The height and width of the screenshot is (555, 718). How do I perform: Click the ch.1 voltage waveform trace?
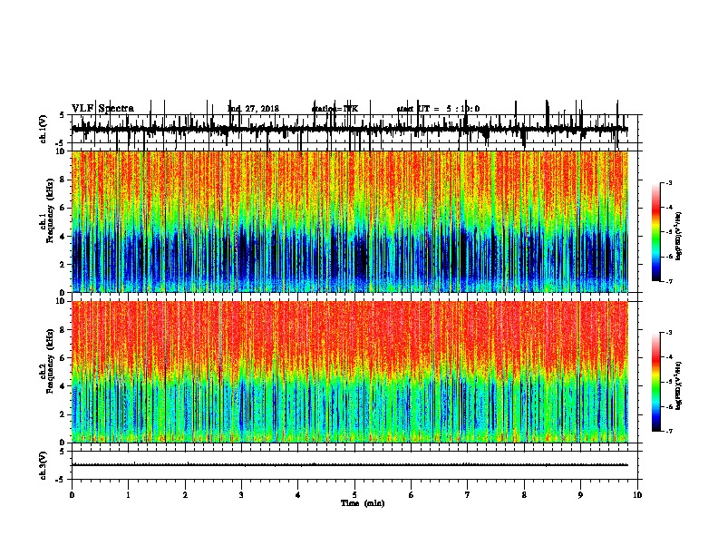[x=350, y=129]
